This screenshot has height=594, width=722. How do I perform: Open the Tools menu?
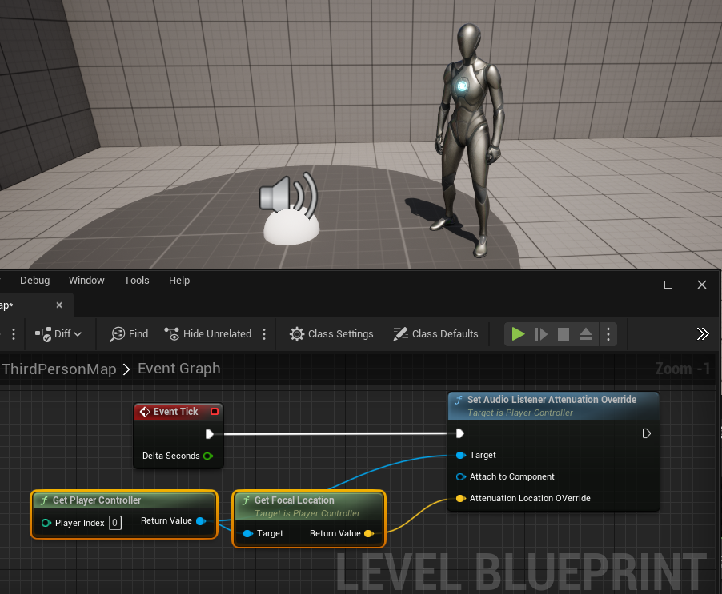click(137, 281)
